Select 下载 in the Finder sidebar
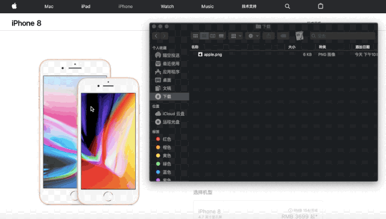The height and width of the screenshot is (219, 386). (169, 97)
